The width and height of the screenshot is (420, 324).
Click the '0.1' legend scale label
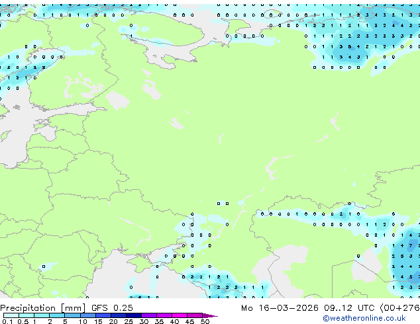coord(7,321)
